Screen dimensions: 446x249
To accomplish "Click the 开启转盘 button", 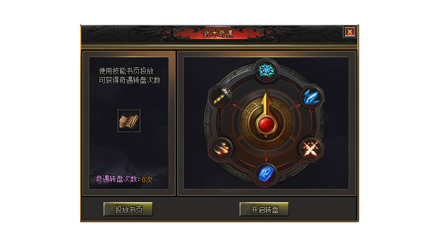I will coord(264,209).
